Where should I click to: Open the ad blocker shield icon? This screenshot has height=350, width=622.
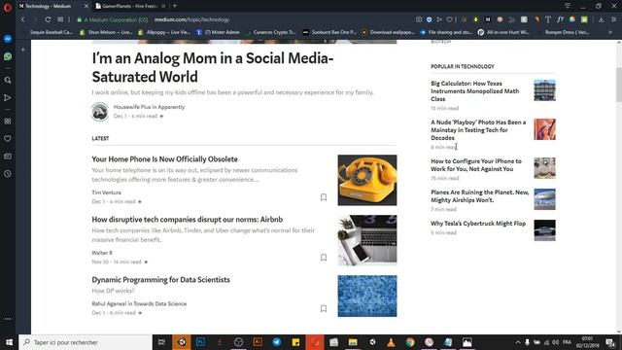pos(429,19)
